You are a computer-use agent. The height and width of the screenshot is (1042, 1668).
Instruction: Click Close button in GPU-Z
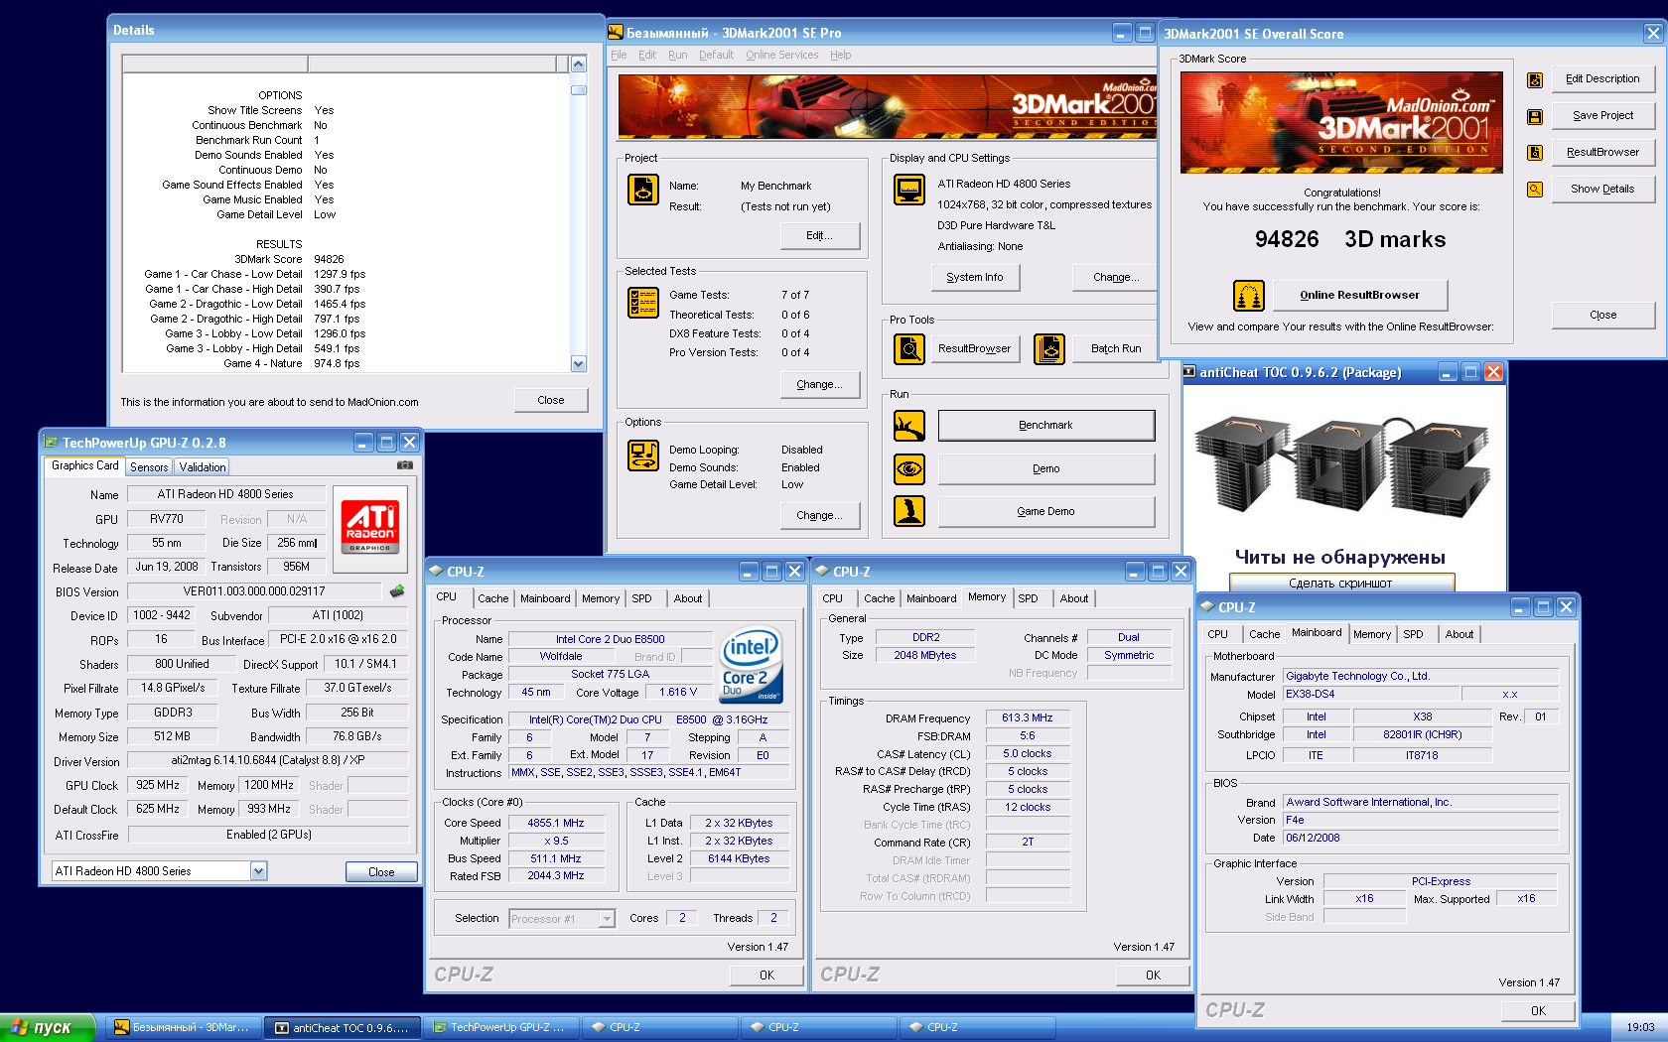[x=381, y=872]
